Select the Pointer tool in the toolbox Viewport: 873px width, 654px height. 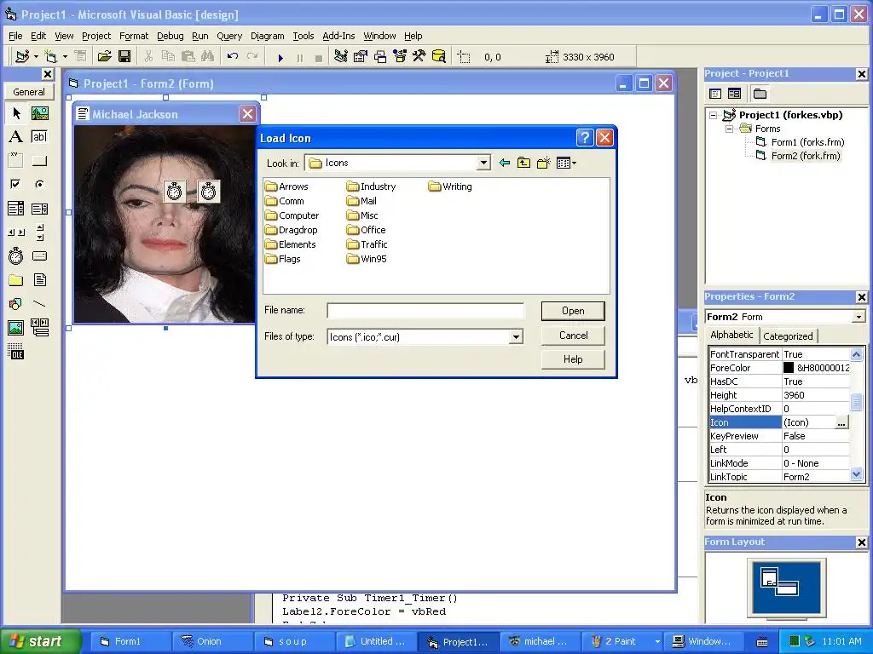click(x=16, y=113)
